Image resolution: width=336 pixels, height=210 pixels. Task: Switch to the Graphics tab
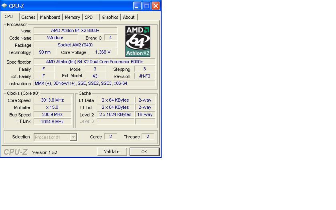click(x=110, y=17)
